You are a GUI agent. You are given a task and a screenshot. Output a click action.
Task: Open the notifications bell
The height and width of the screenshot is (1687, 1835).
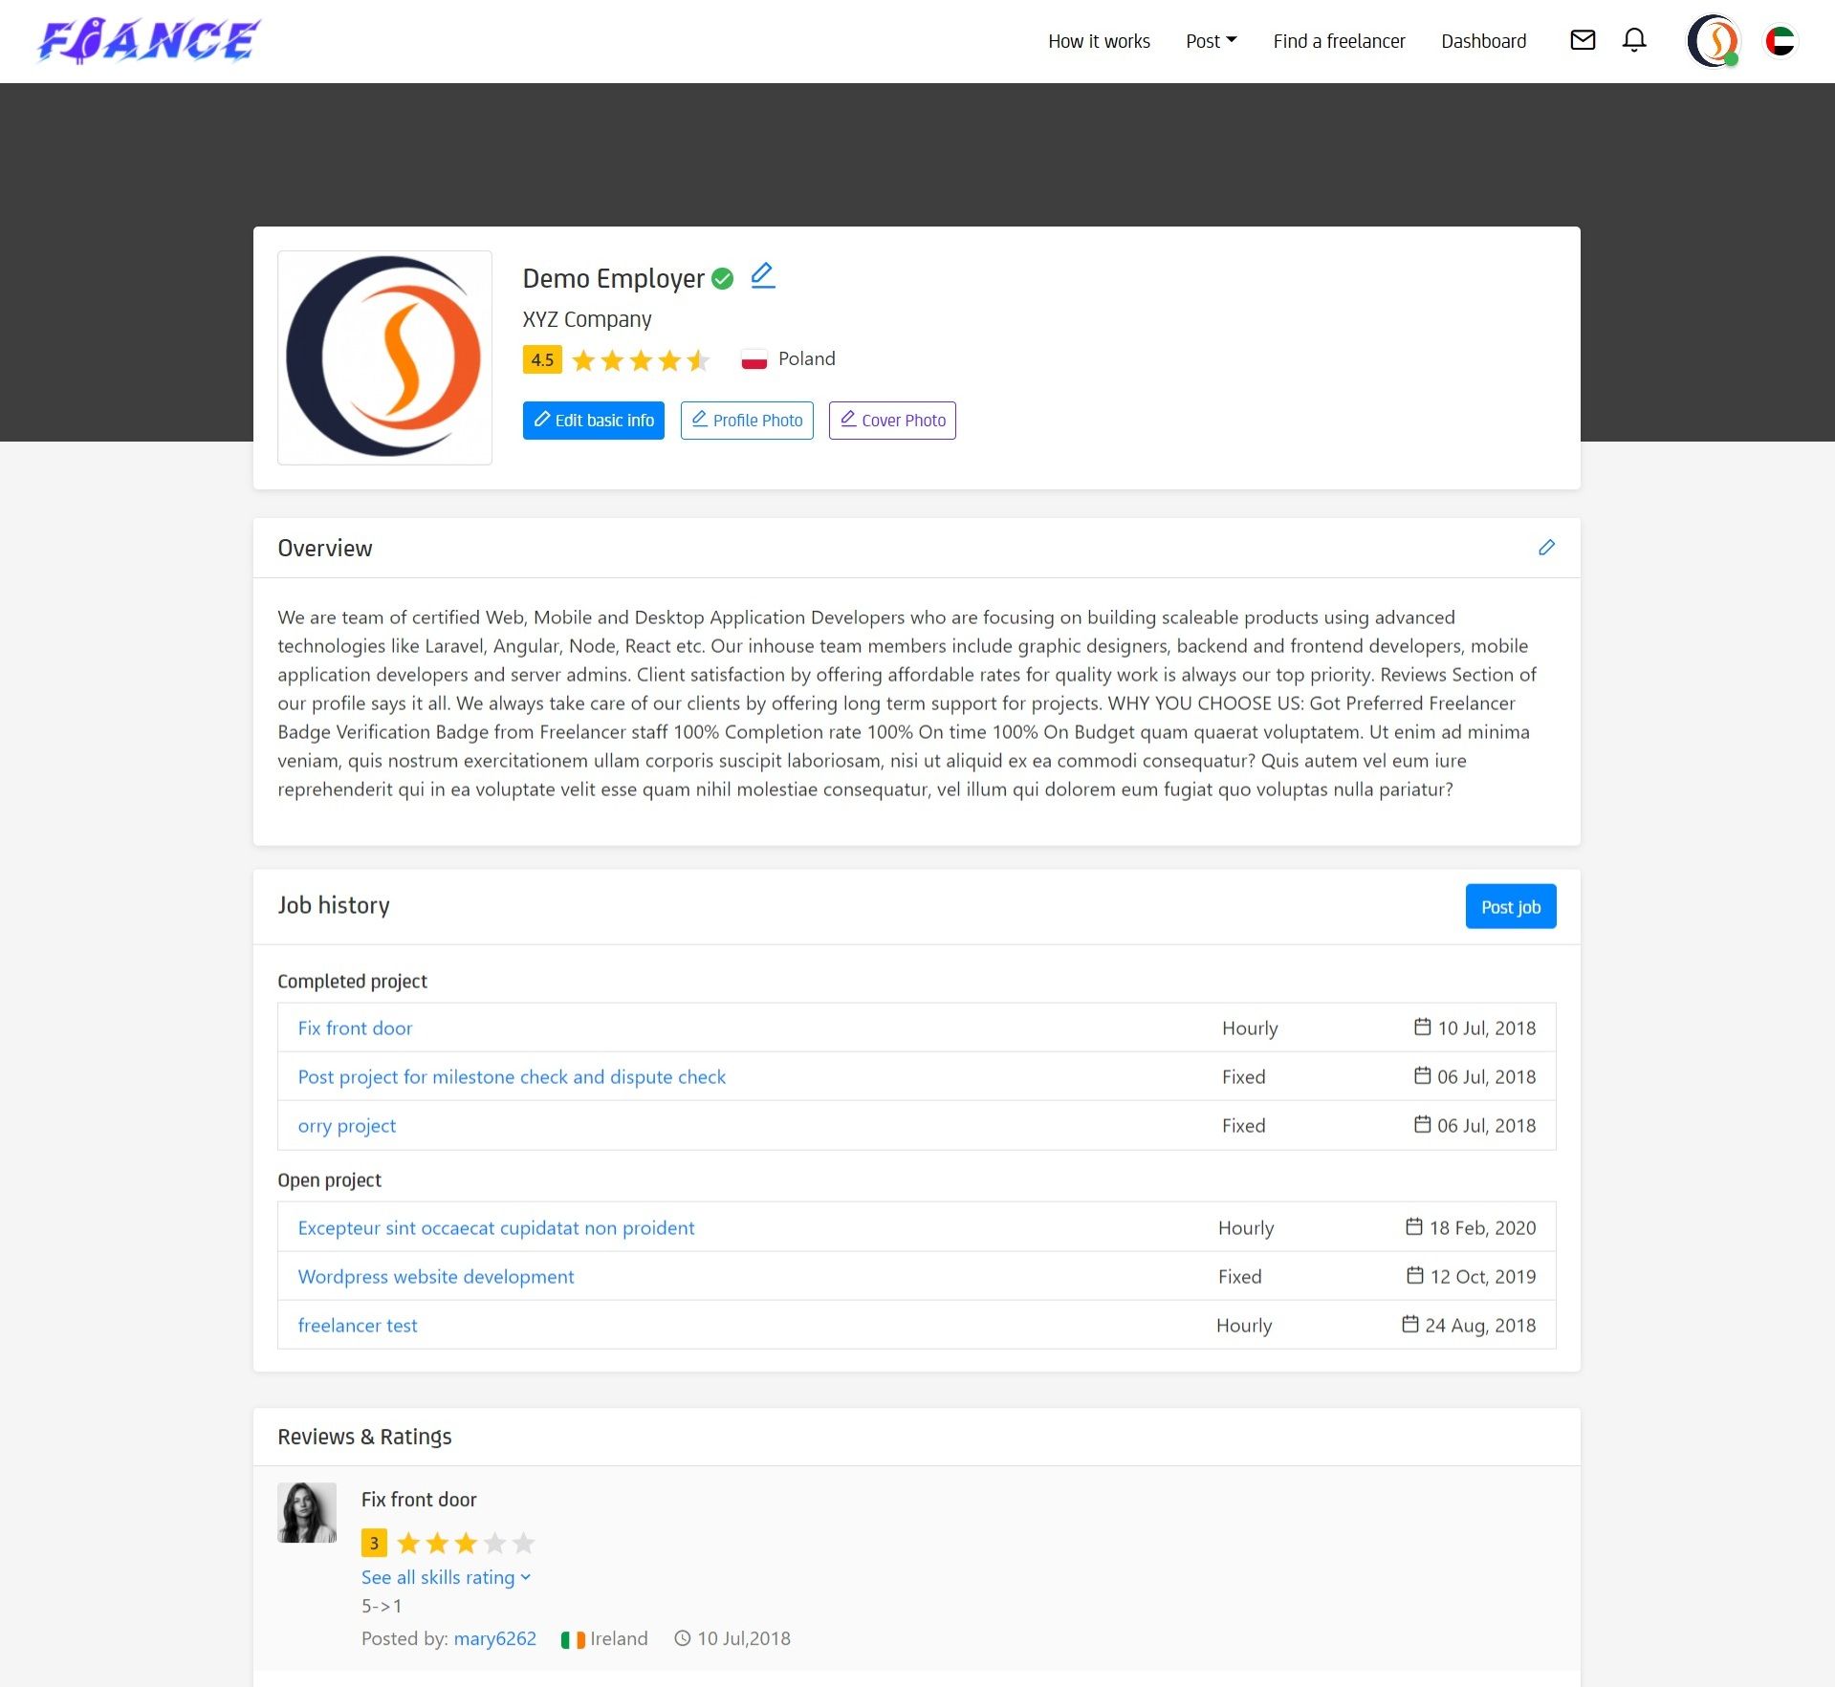[1634, 40]
